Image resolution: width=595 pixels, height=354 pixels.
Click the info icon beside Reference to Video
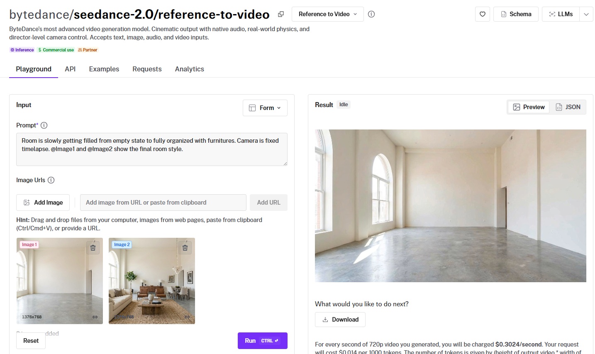[371, 14]
